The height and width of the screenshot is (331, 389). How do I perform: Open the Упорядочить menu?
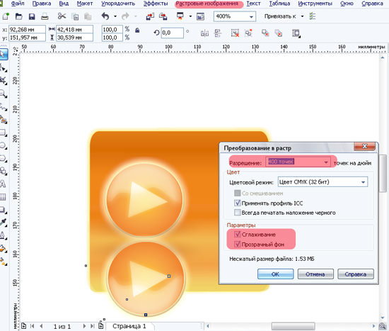118,4
